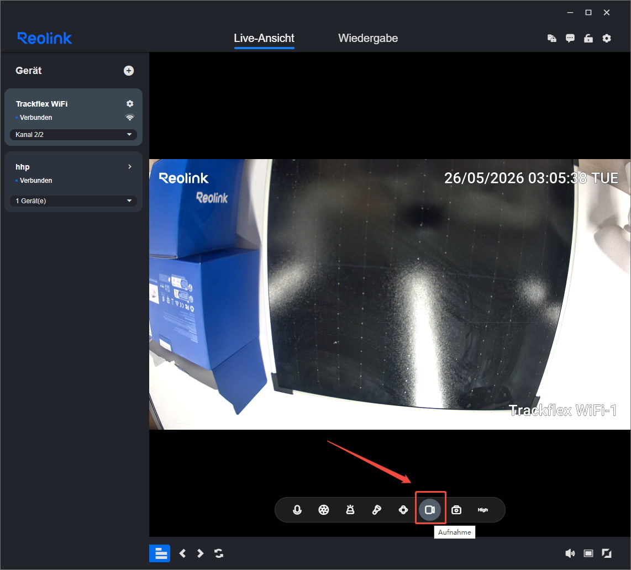Select the Trackflex WiFi device name
The width and height of the screenshot is (631, 570).
pos(41,104)
